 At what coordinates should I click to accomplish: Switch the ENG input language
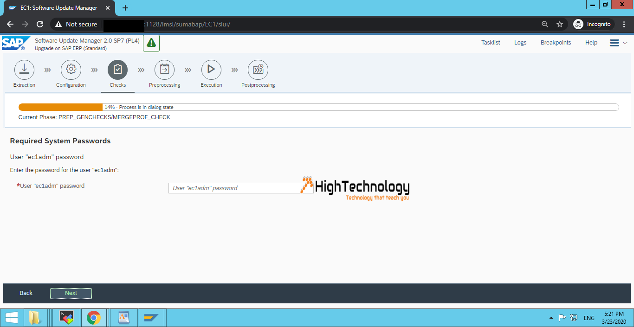coord(589,318)
